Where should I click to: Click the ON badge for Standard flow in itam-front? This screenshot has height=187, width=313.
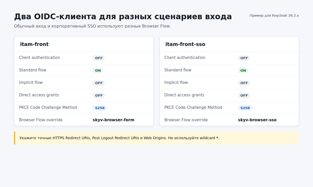98,71
